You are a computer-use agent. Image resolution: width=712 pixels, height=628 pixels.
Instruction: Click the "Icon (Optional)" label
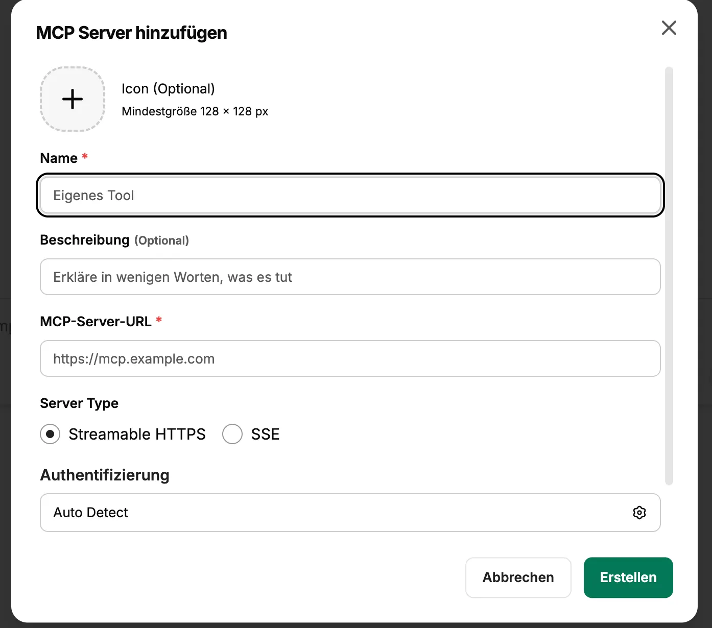click(168, 89)
